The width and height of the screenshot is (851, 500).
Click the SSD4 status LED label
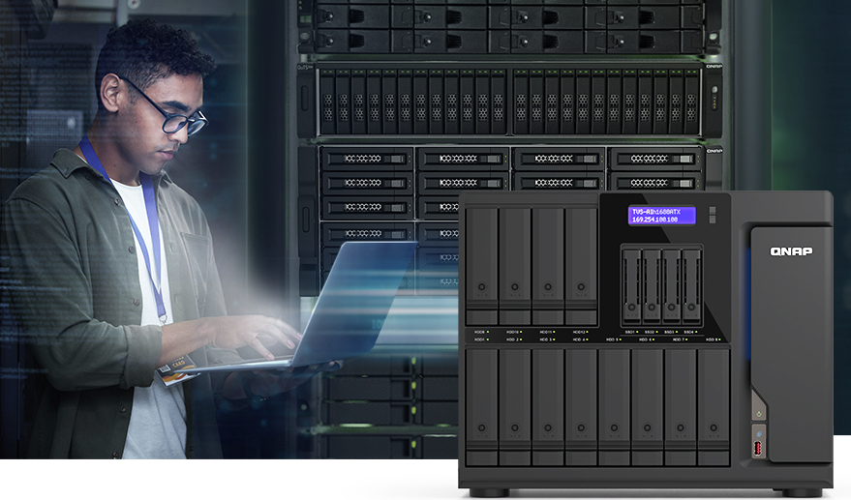pos(690,332)
